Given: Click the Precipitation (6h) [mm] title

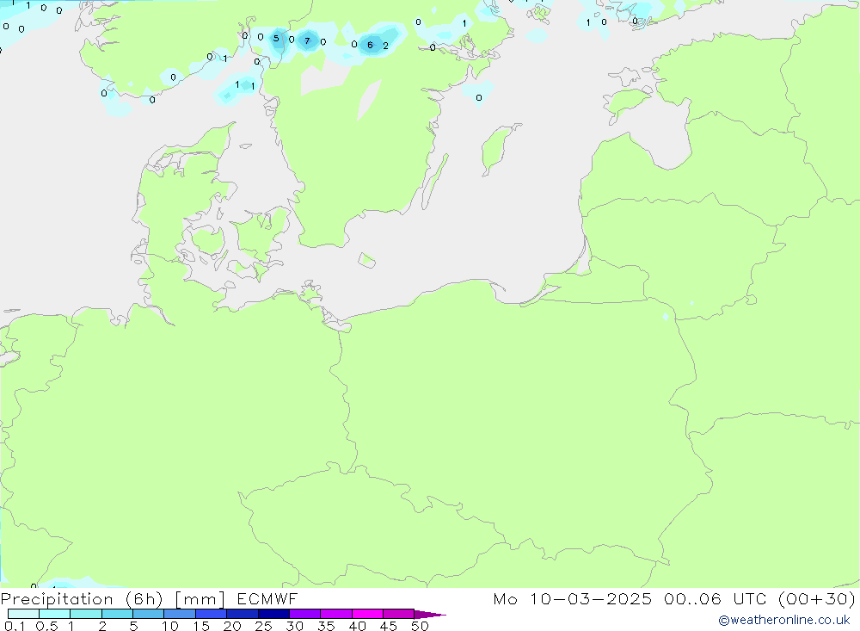Looking at the screenshot, I should 113,598.
